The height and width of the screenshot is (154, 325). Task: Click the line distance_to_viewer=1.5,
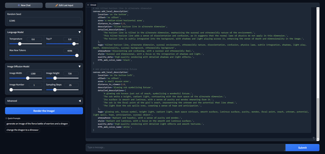[x=112, y=24]
